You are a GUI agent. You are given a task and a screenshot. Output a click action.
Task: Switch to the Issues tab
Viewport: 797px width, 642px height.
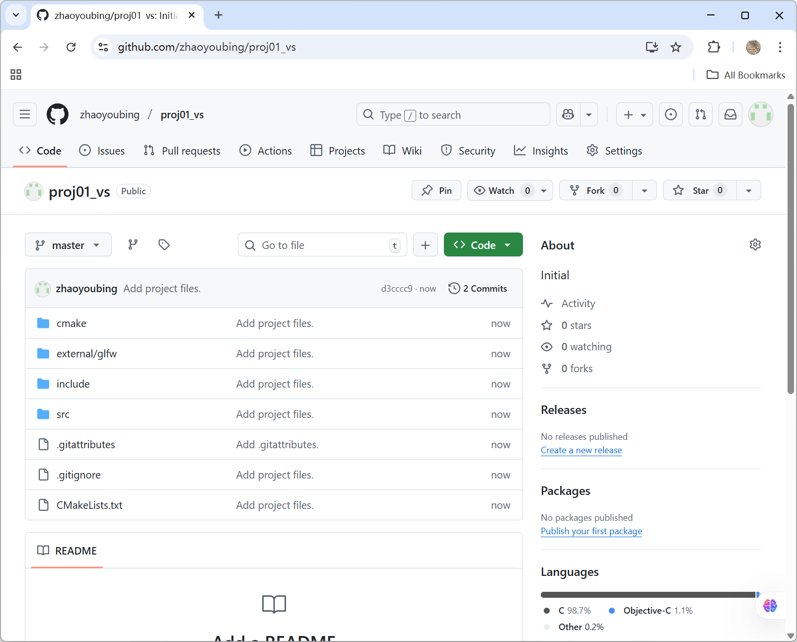tap(102, 151)
